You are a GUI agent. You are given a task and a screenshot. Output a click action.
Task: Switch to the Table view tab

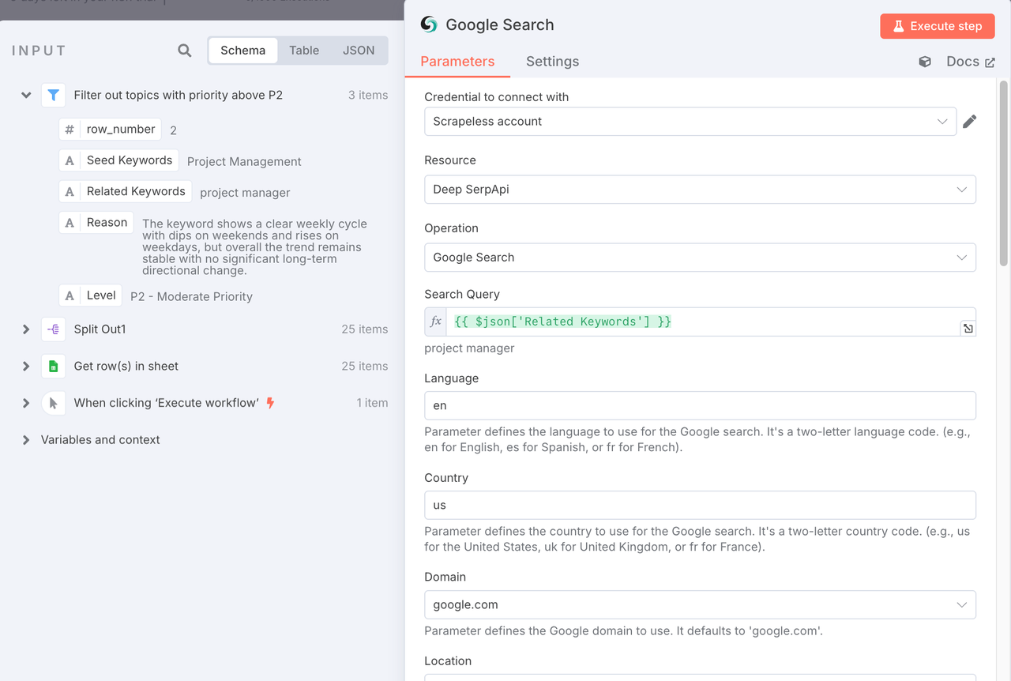point(304,51)
